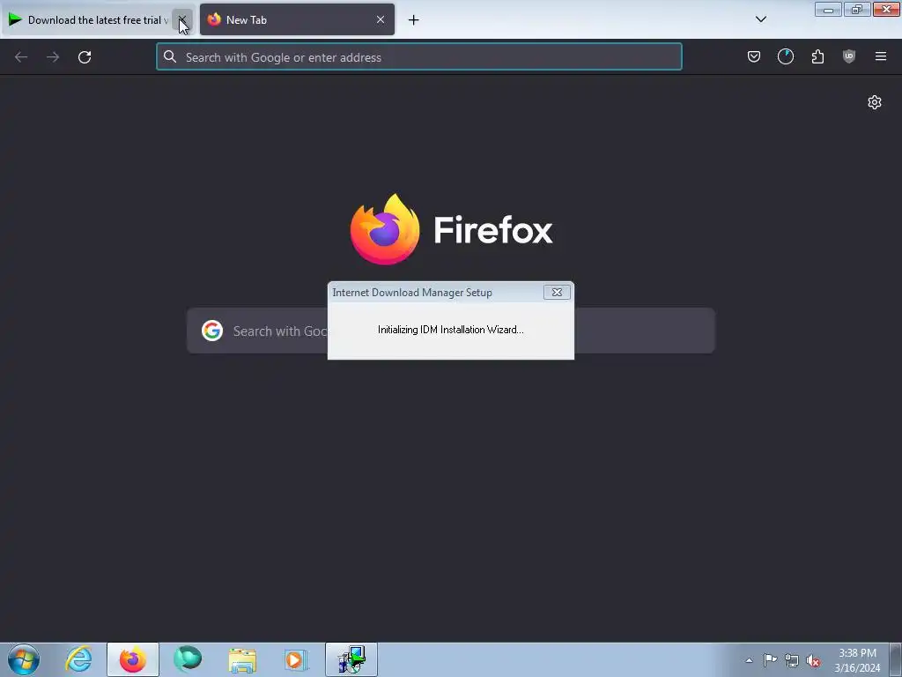Click the Show desktop strip beside the clock
Viewport: 902px width, 677px height.
coord(896,659)
